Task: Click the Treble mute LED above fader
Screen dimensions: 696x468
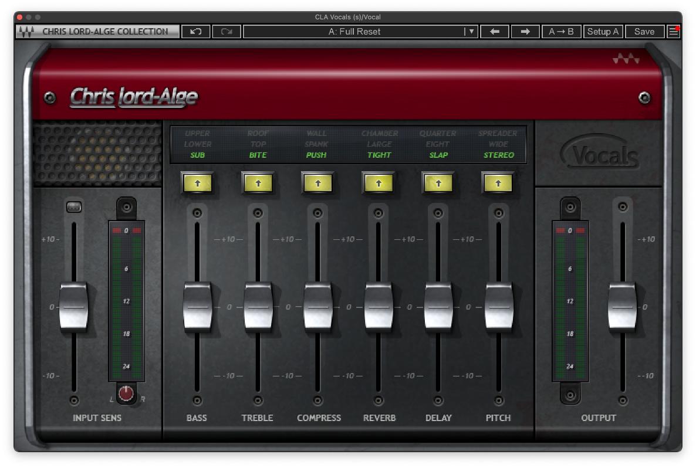Action: 258,213
